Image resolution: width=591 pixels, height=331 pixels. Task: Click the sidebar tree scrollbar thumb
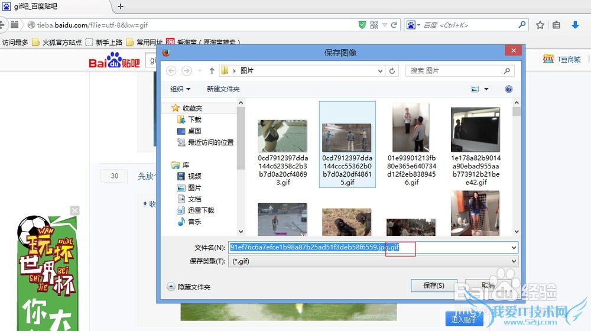click(241, 138)
